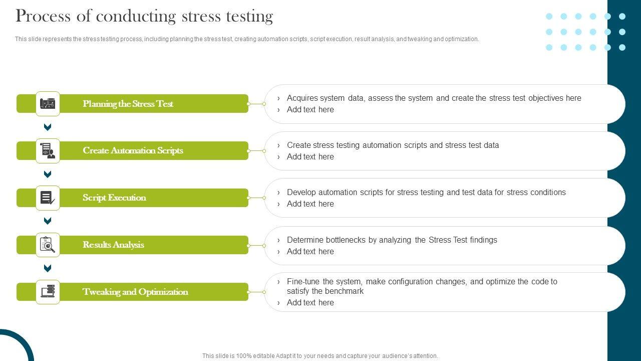Click the down chevron below Script Execution step

pos(48,221)
